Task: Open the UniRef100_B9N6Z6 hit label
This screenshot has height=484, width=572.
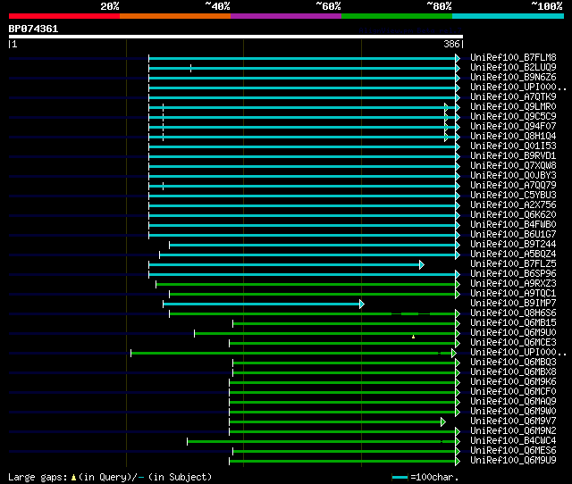Action: pos(513,78)
